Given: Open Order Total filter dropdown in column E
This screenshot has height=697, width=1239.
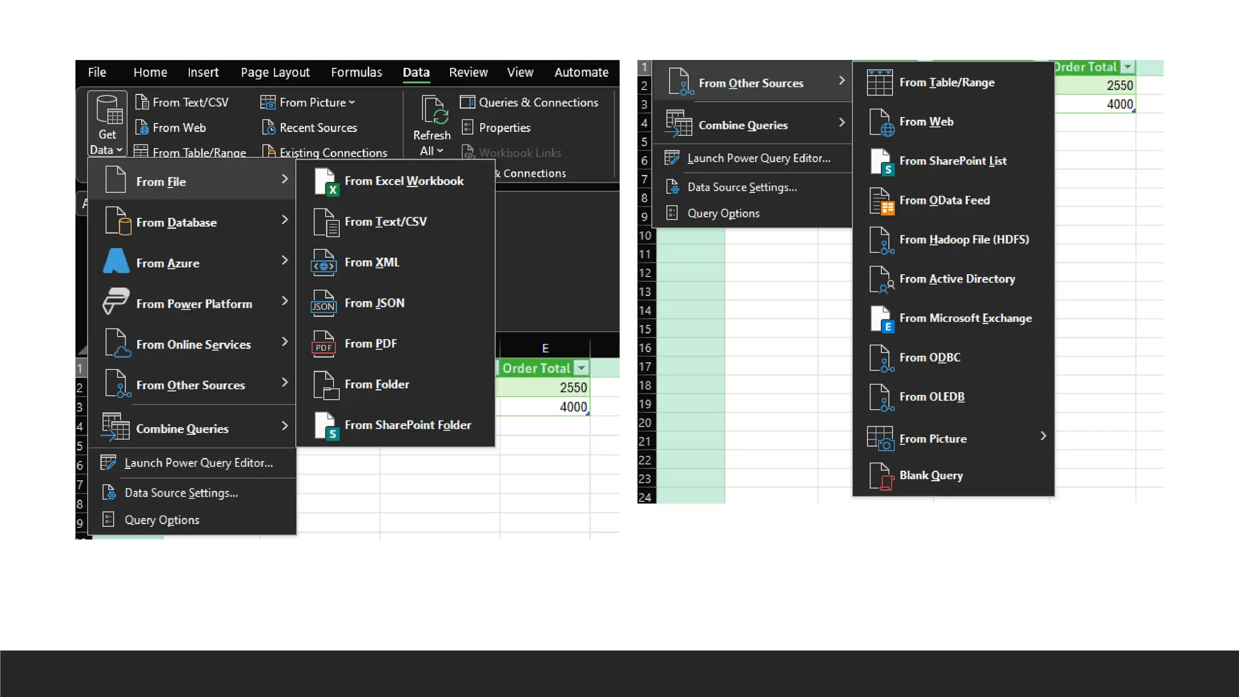Looking at the screenshot, I should (581, 368).
